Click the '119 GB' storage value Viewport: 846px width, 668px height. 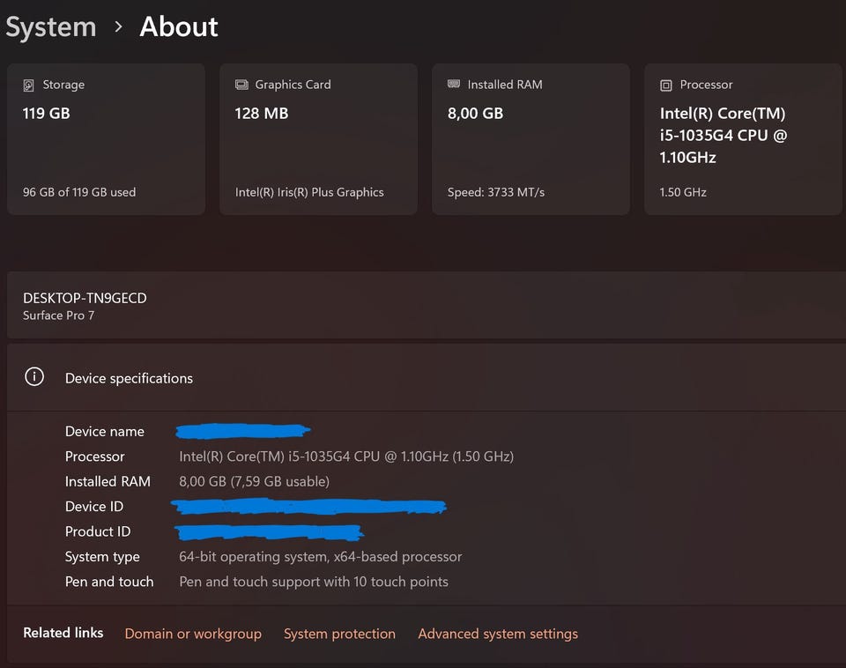coord(47,114)
